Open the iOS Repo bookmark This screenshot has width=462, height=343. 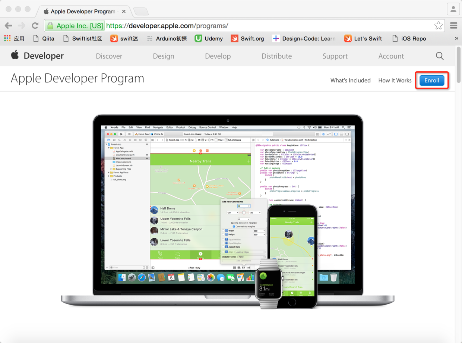(409, 38)
